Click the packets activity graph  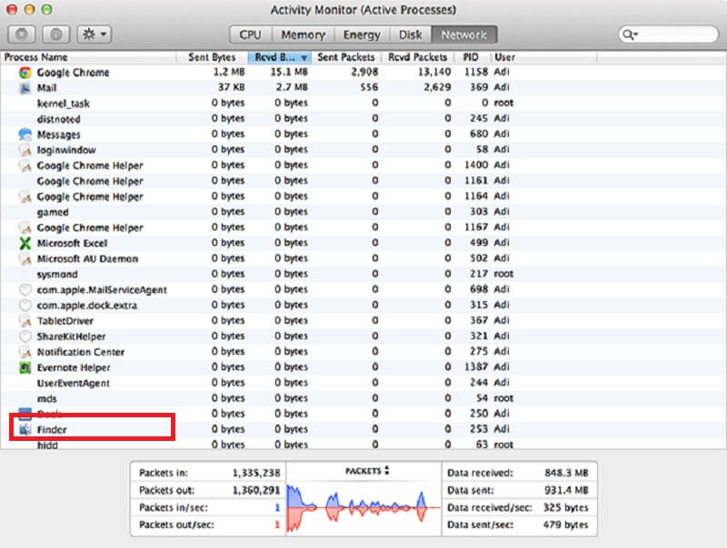pos(364,508)
